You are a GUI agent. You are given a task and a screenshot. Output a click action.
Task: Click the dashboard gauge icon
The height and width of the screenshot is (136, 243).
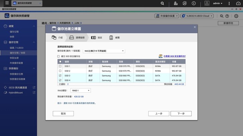click(x=237, y=3)
